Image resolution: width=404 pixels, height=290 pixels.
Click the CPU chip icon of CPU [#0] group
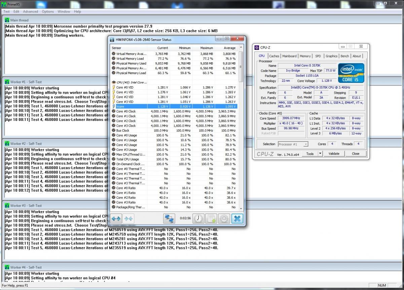coord(114,82)
